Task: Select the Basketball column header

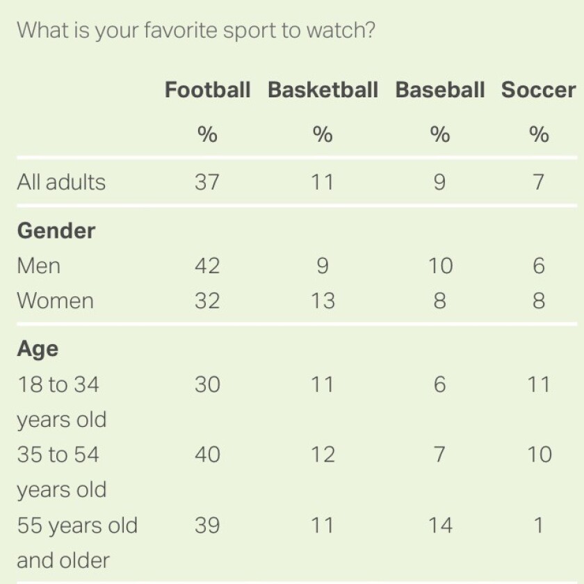Action: click(323, 90)
